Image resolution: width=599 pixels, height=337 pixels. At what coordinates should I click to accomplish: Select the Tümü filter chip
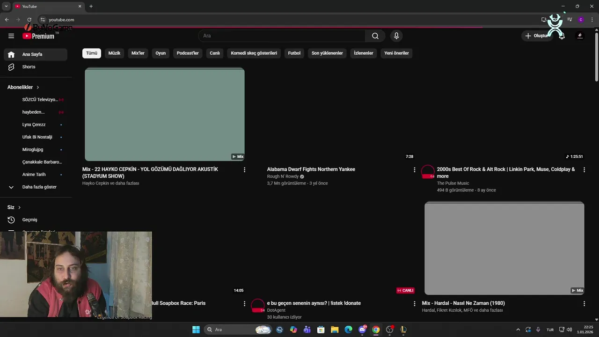[x=92, y=53]
